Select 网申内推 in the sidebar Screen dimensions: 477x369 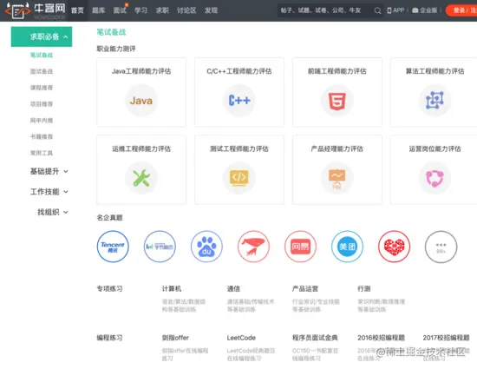pos(42,121)
